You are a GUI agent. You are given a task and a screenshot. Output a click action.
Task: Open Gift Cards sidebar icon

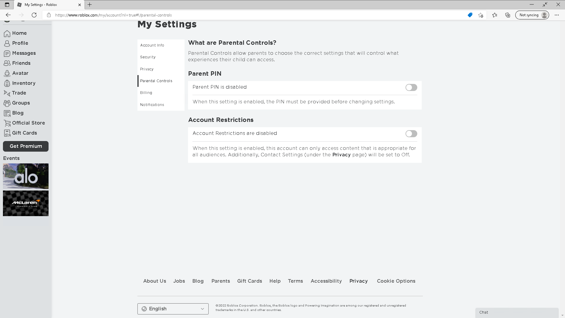(7, 133)
